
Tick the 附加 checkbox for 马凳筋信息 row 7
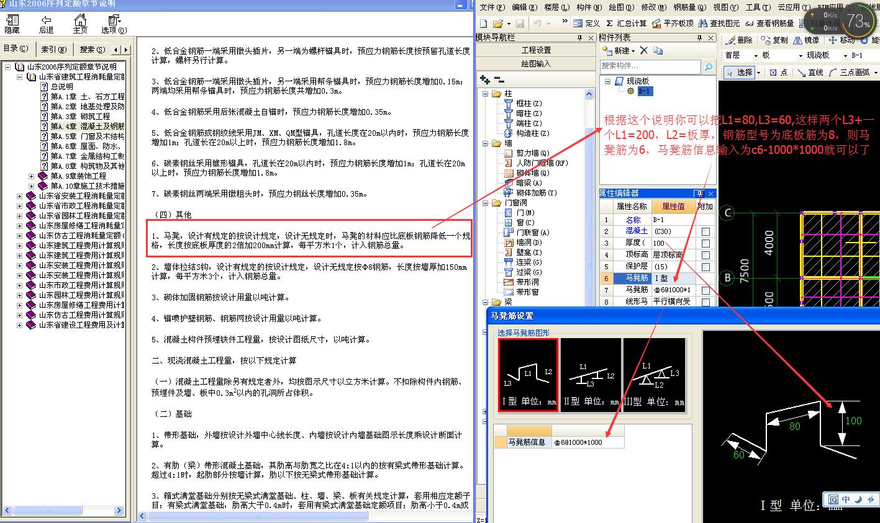(705, 290)
